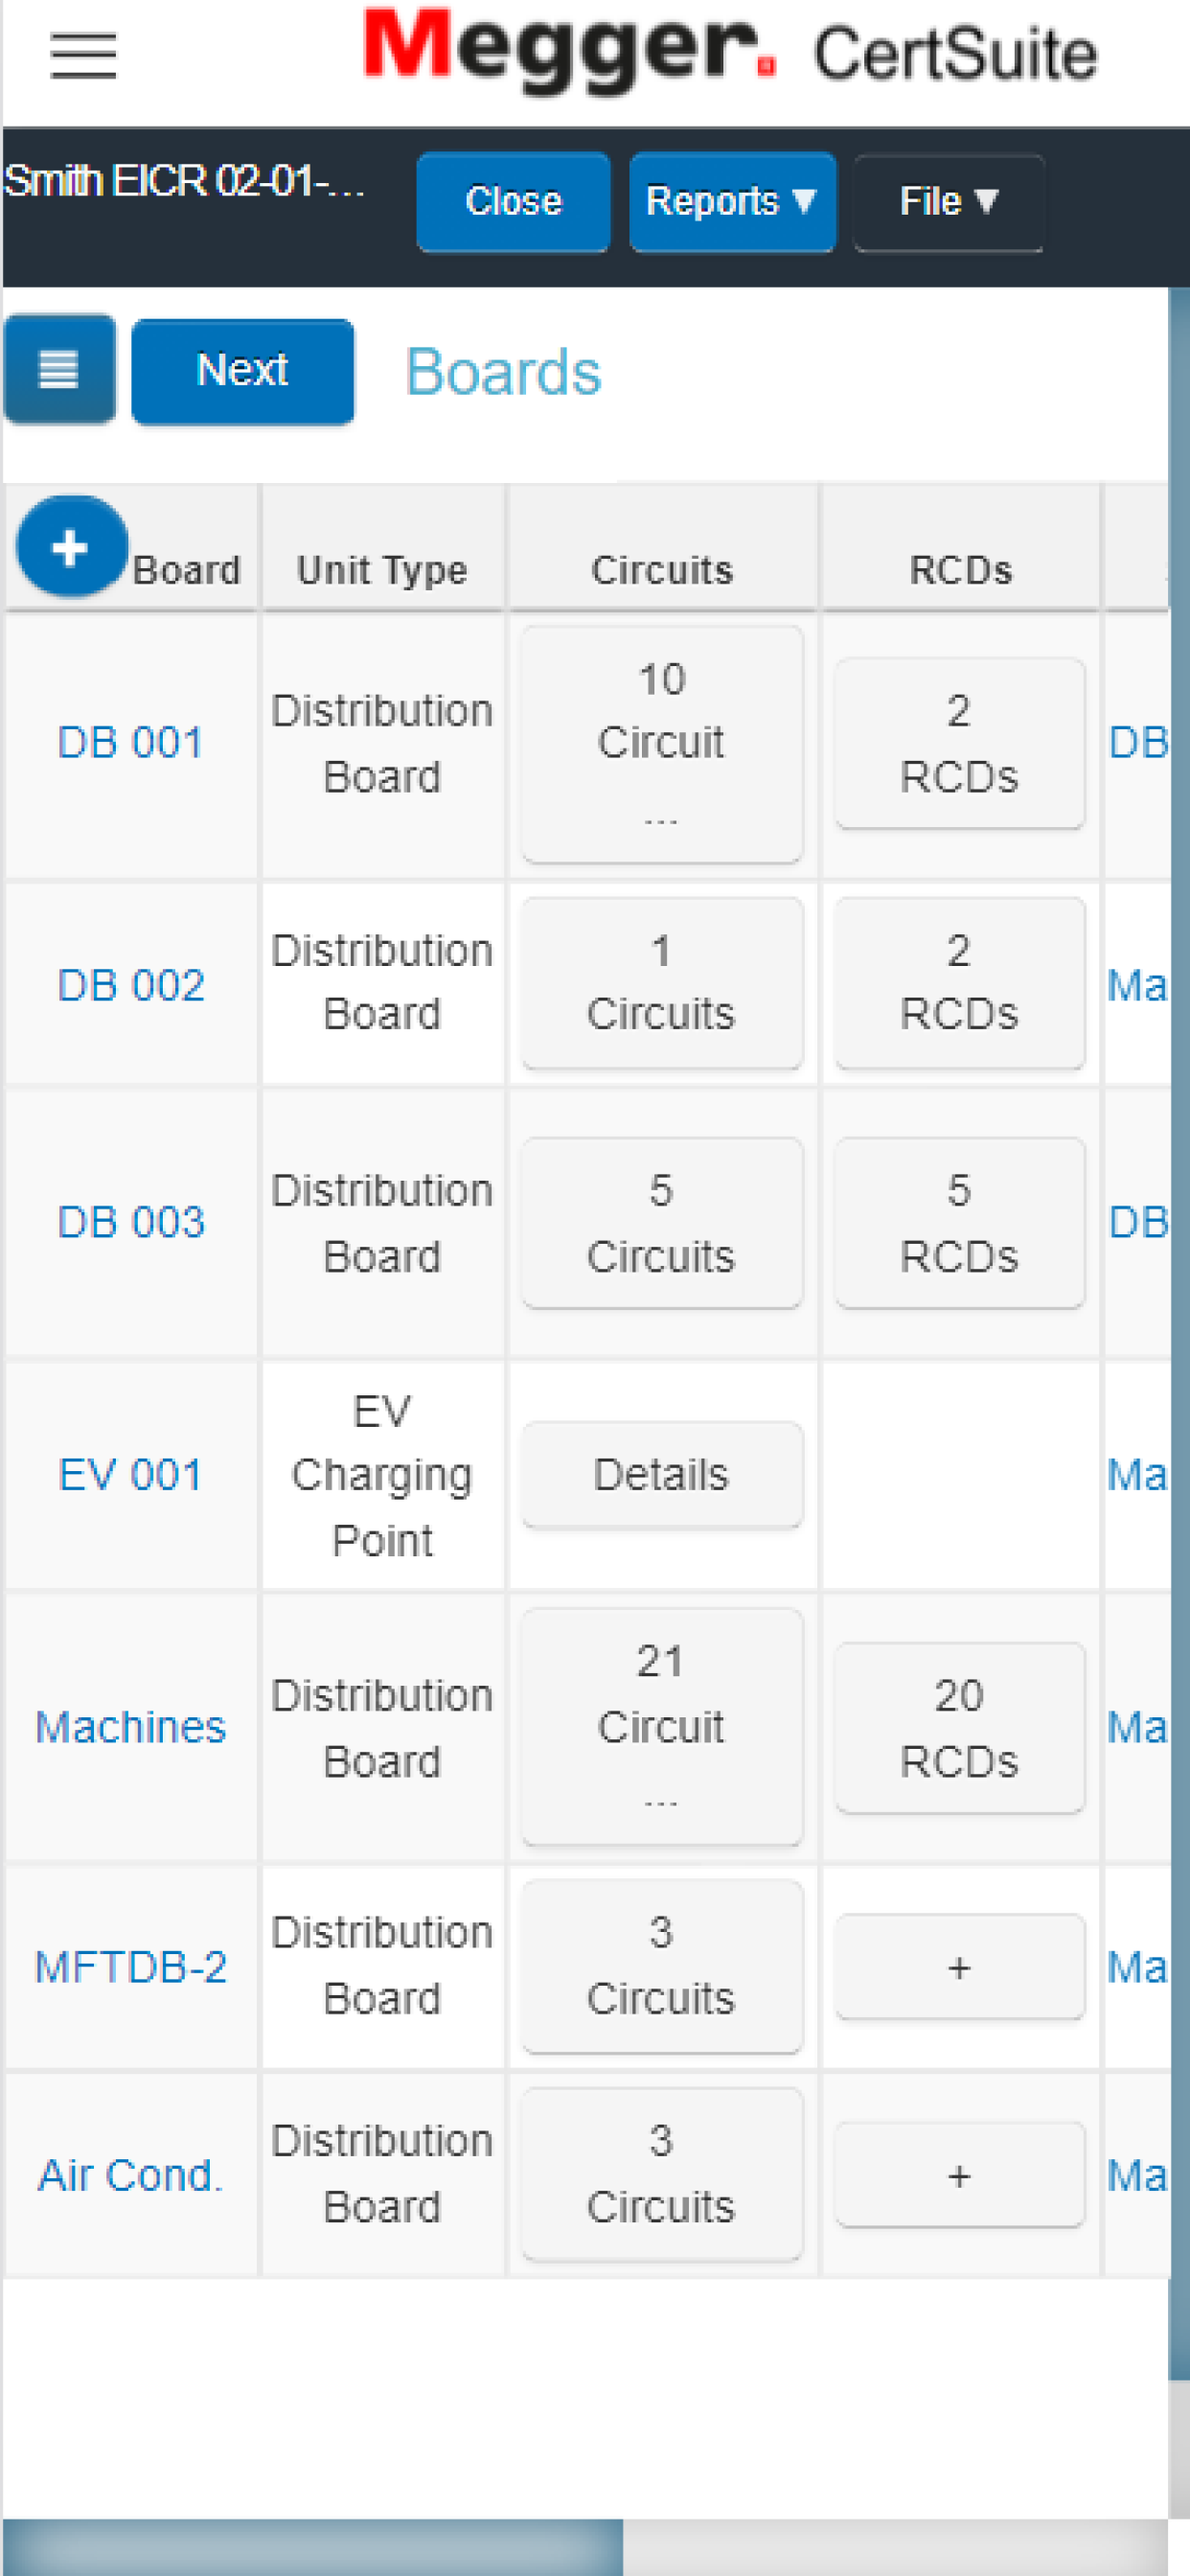
Task: Expand the 10 Circuit button for DB 001
Action: 661,745
